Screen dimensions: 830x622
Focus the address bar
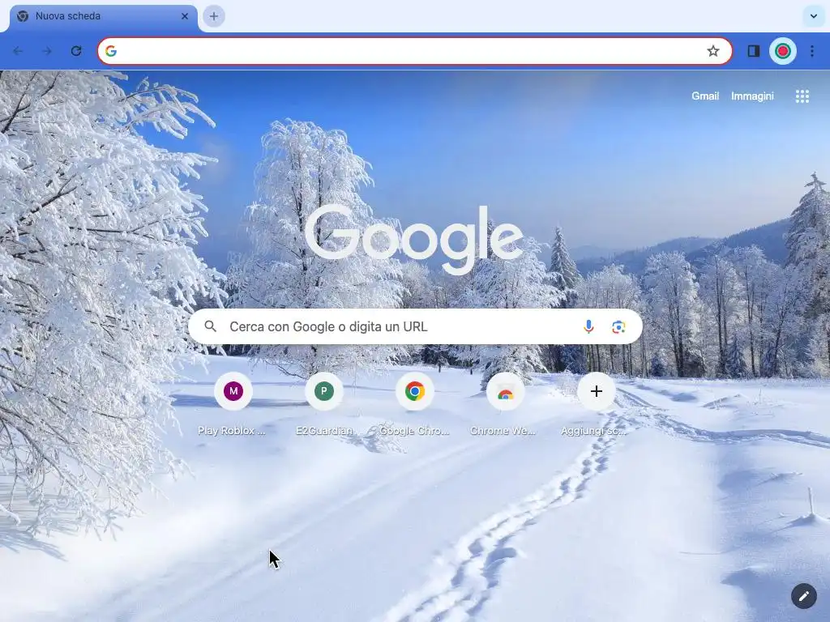pos(415,51)
